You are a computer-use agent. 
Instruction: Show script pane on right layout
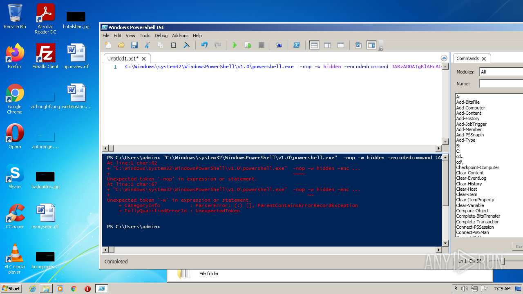(327, 45)
